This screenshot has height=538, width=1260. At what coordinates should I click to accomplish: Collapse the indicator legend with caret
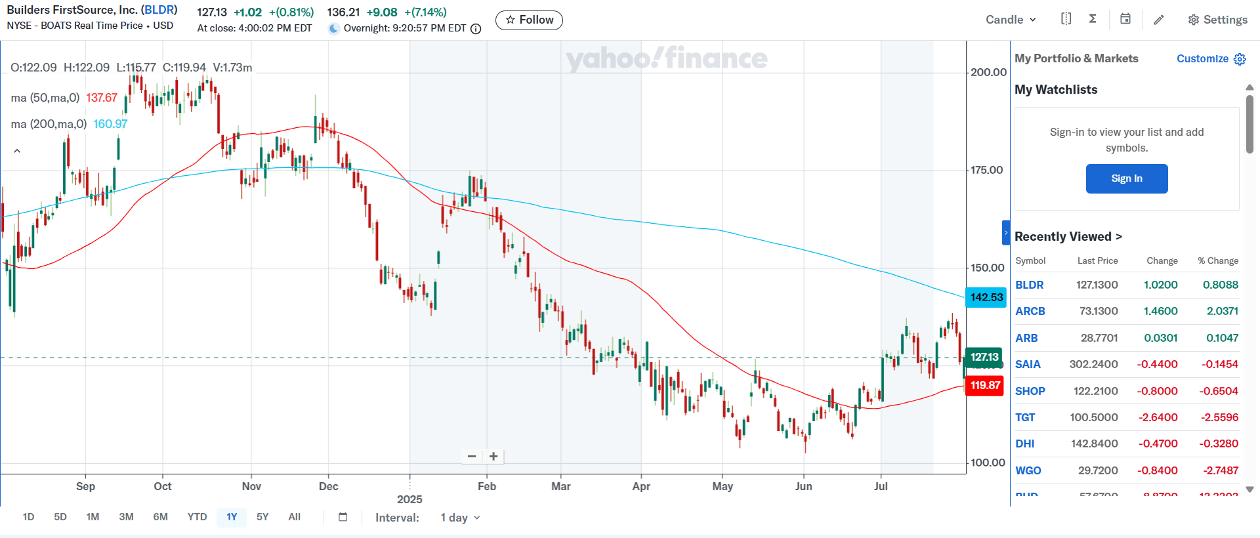point(17,151)
